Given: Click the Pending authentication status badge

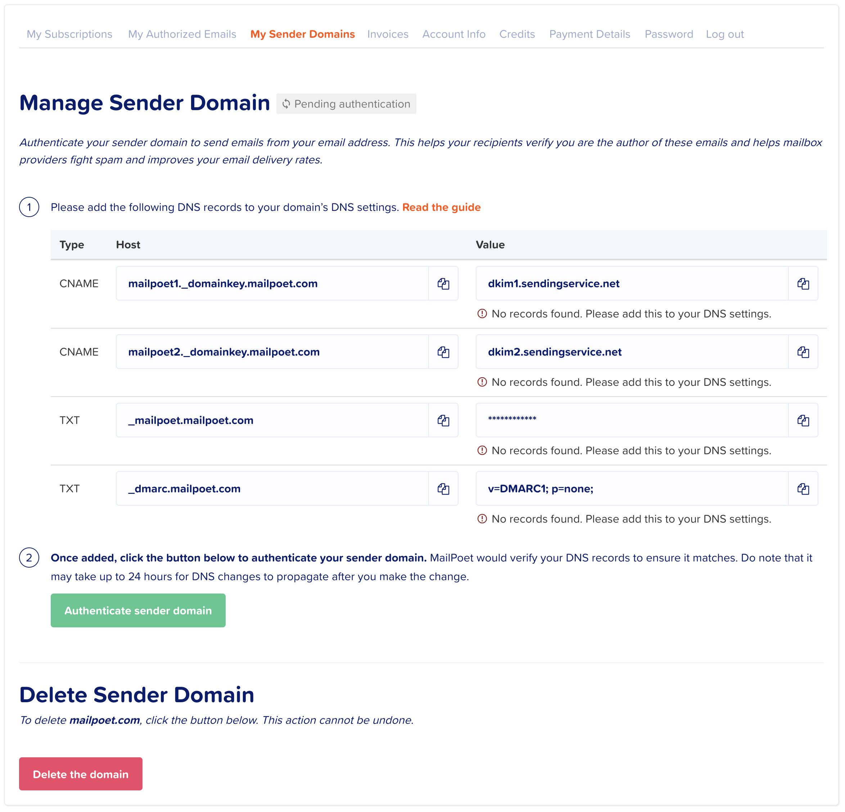Looking at the screenshot, I should [346, 104].
